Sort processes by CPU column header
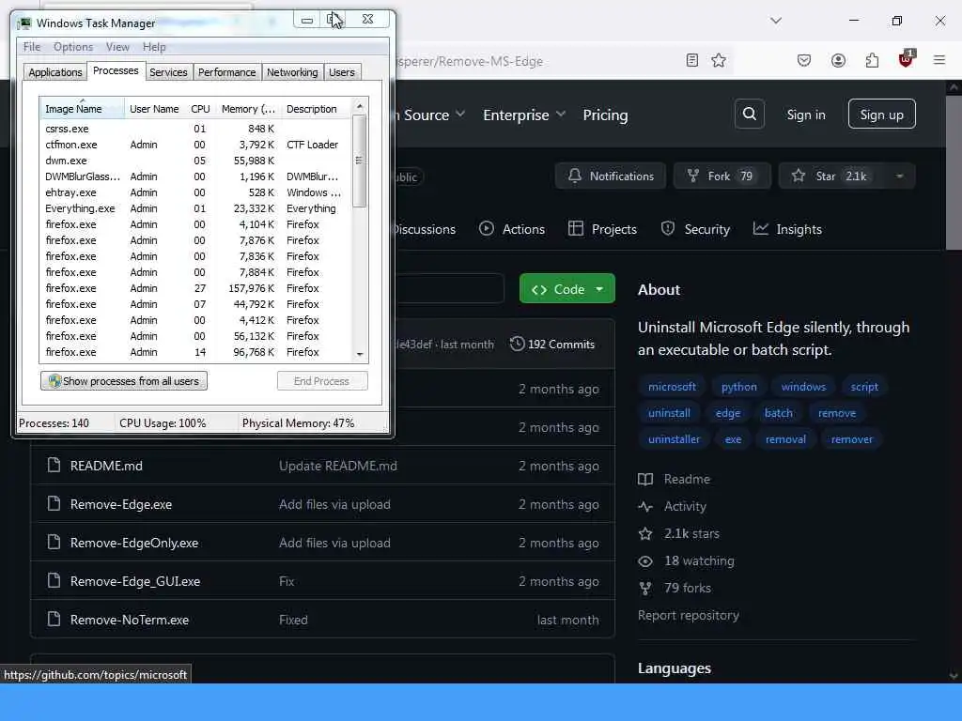962x721 pixels. tap(200, 109)
